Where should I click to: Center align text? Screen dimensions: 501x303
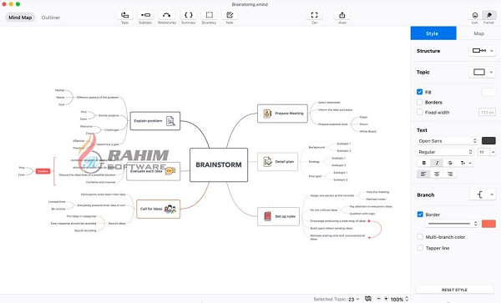(x=437, y=174)
